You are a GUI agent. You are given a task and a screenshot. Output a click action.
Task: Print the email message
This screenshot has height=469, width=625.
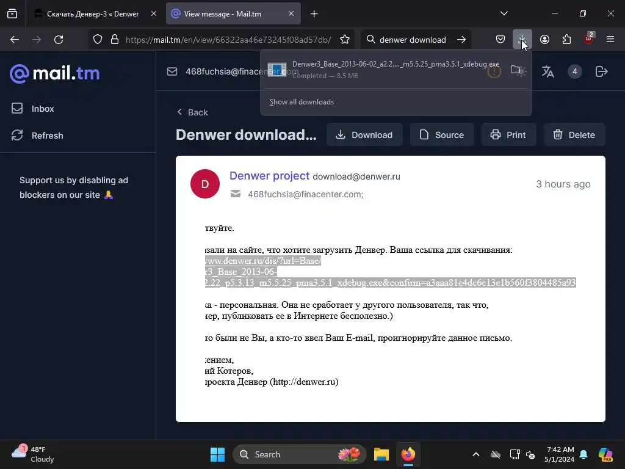pyautogui.click(x=508, y=135)
